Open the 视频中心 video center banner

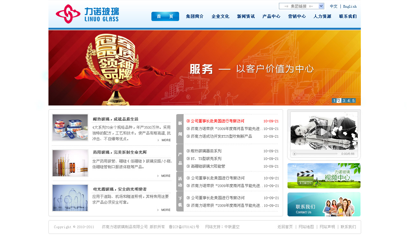pos(324,176)
